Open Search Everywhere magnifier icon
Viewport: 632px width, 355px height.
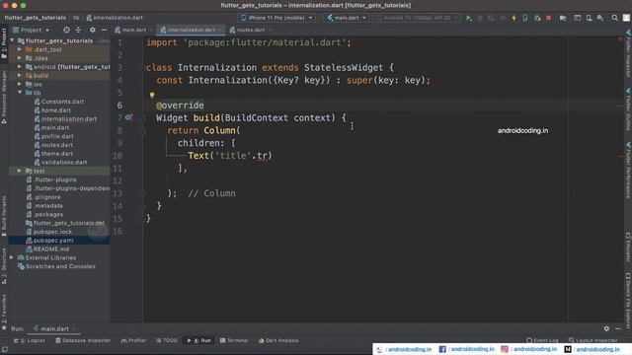pos(614,18)
